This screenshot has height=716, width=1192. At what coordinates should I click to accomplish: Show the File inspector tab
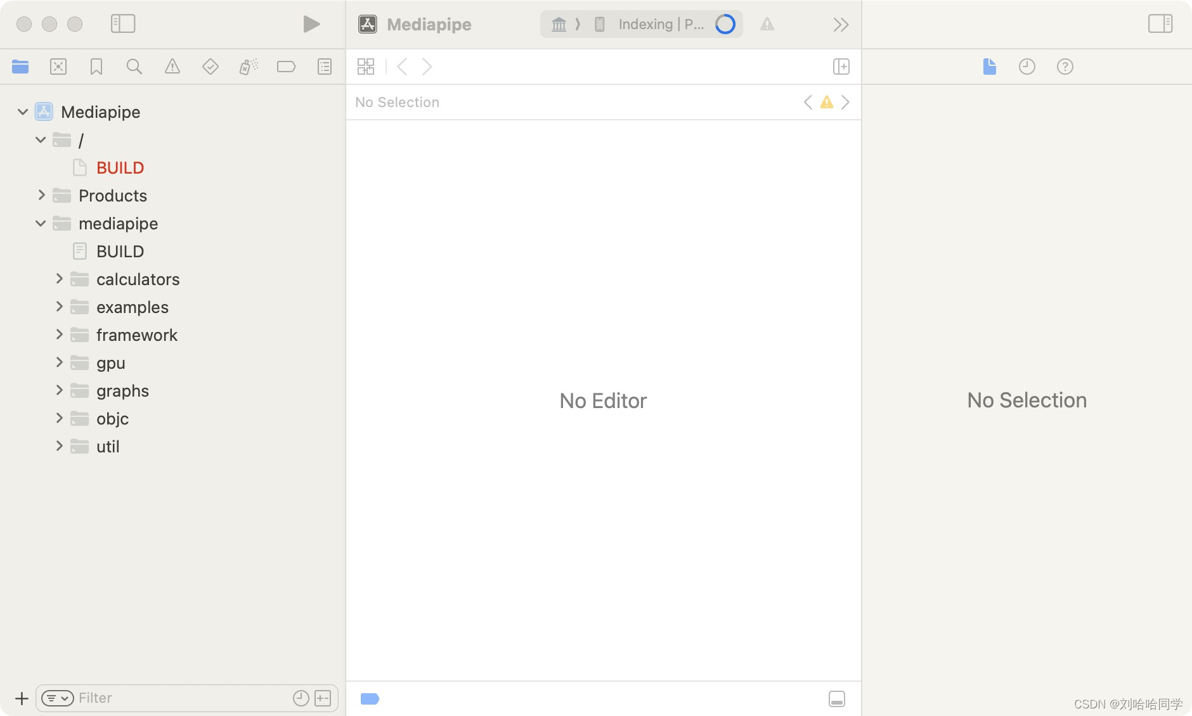[x=989, y=67]
